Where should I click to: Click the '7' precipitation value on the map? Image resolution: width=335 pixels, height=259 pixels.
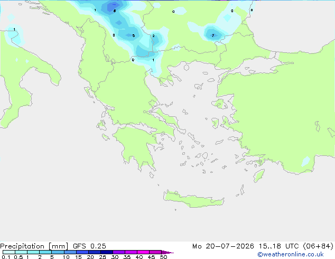pos(213,35)
